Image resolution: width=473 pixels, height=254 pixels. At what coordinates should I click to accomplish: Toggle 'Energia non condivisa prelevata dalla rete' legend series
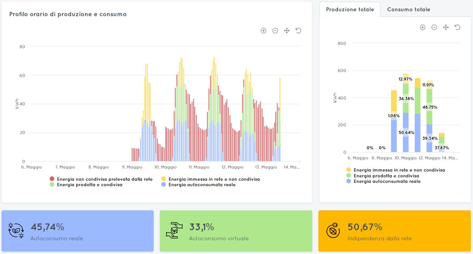(x=101, y=179)
